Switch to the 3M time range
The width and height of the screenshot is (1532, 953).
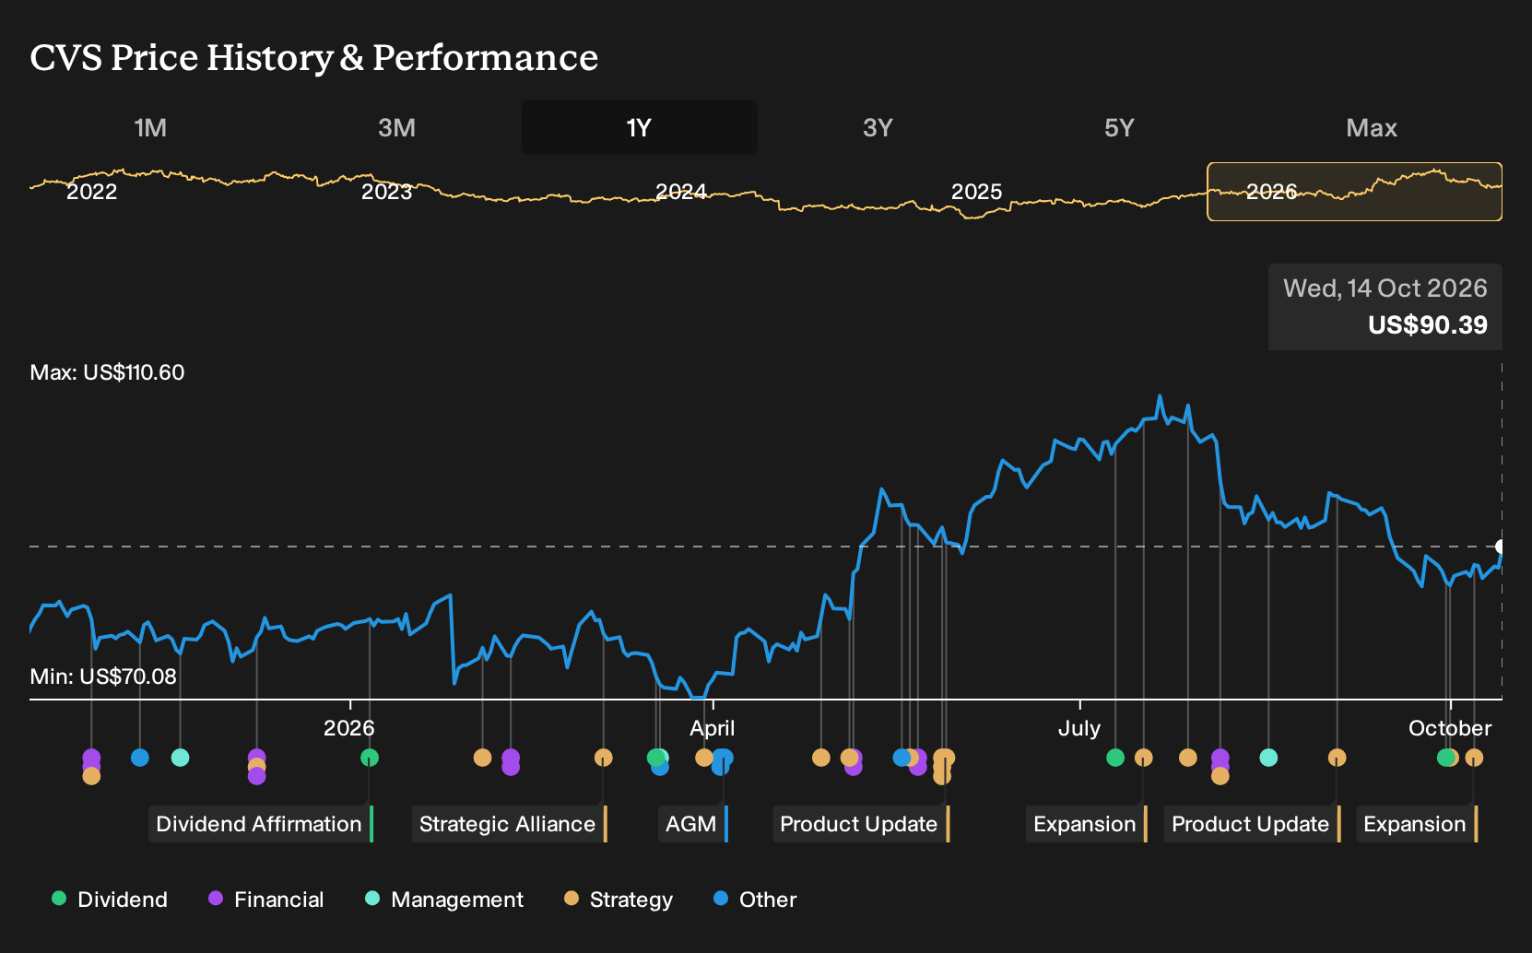(x=396, y=127)
